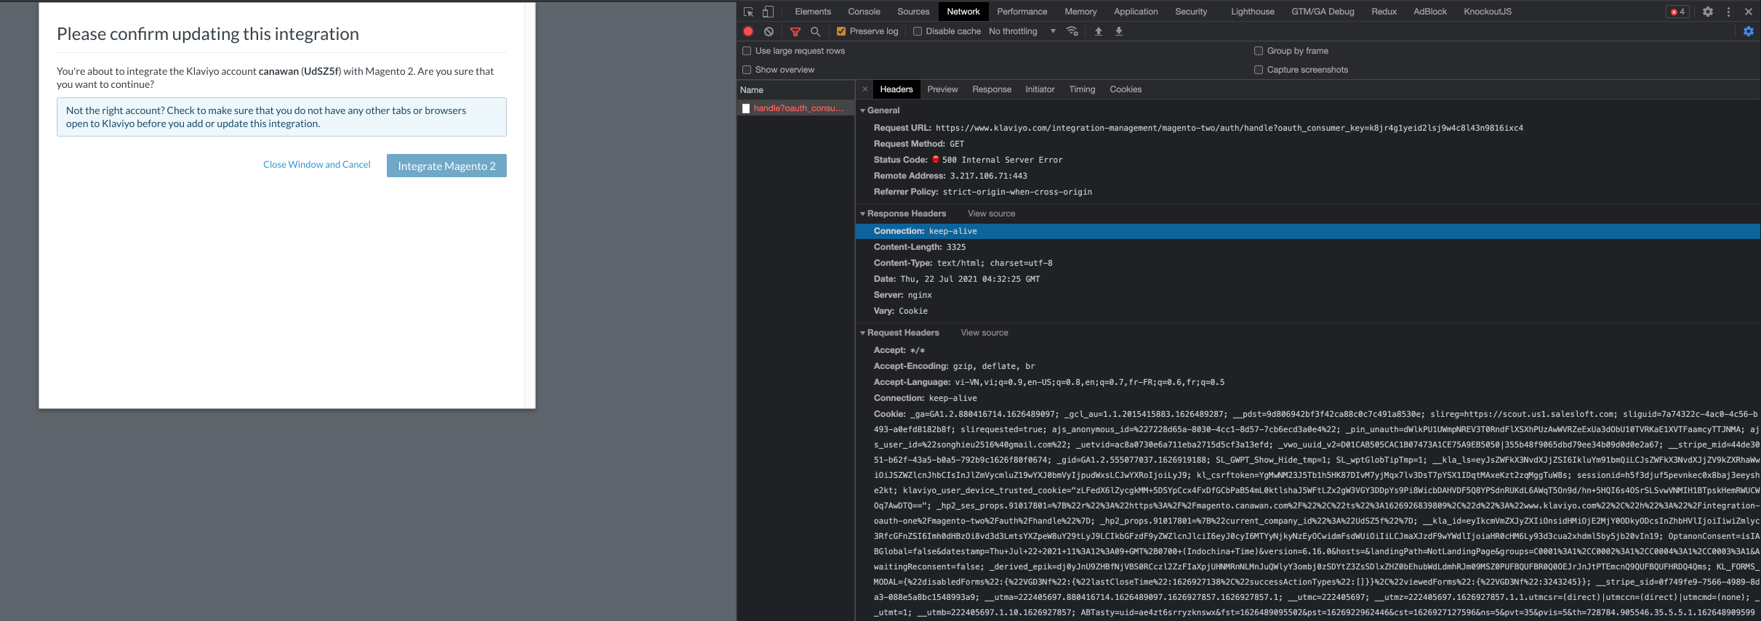Image resolution: width=1761 pixels, height=621 pixels.
Task: Click the Request URL value
Action: click(1229, 128)
